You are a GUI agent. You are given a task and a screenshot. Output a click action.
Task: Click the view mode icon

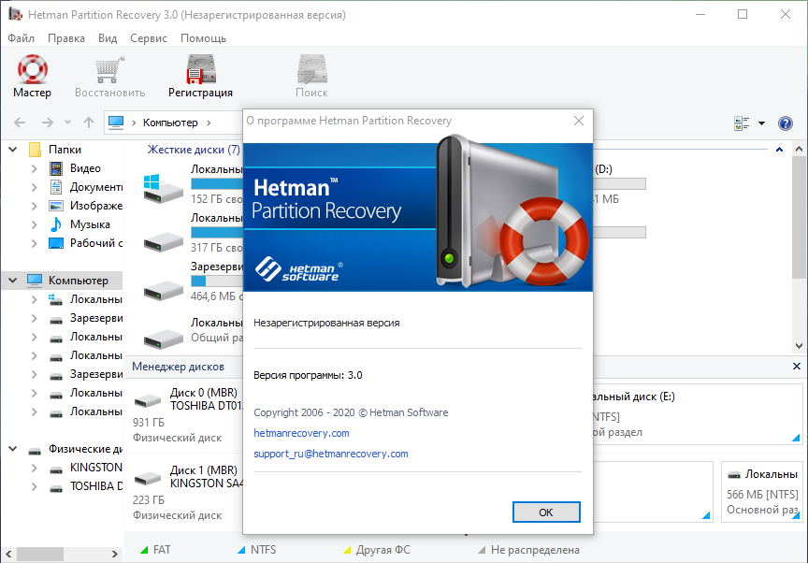tap(742, 123)
